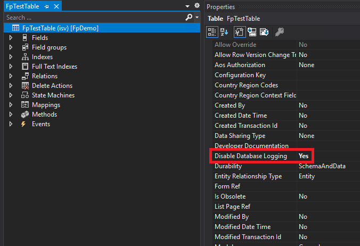
Task: Expand the Fields node
Action: click(x=11, y=38)
